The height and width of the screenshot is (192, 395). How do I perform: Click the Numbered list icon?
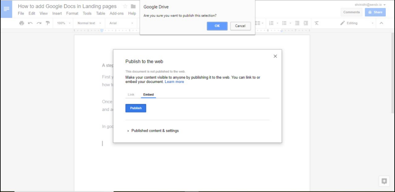coord(271,23)
